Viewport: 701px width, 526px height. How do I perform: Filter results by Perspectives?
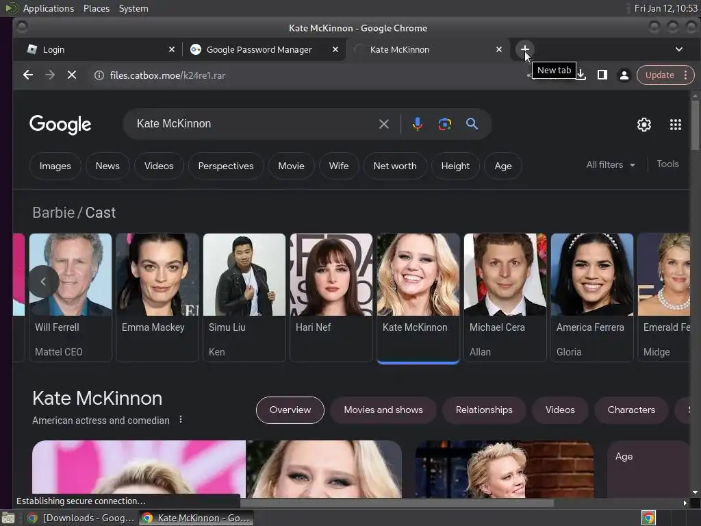226,166
